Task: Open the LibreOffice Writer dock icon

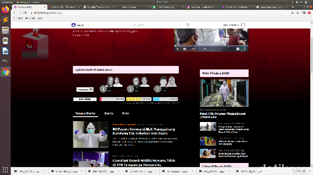Action: (x=5, y=51)
